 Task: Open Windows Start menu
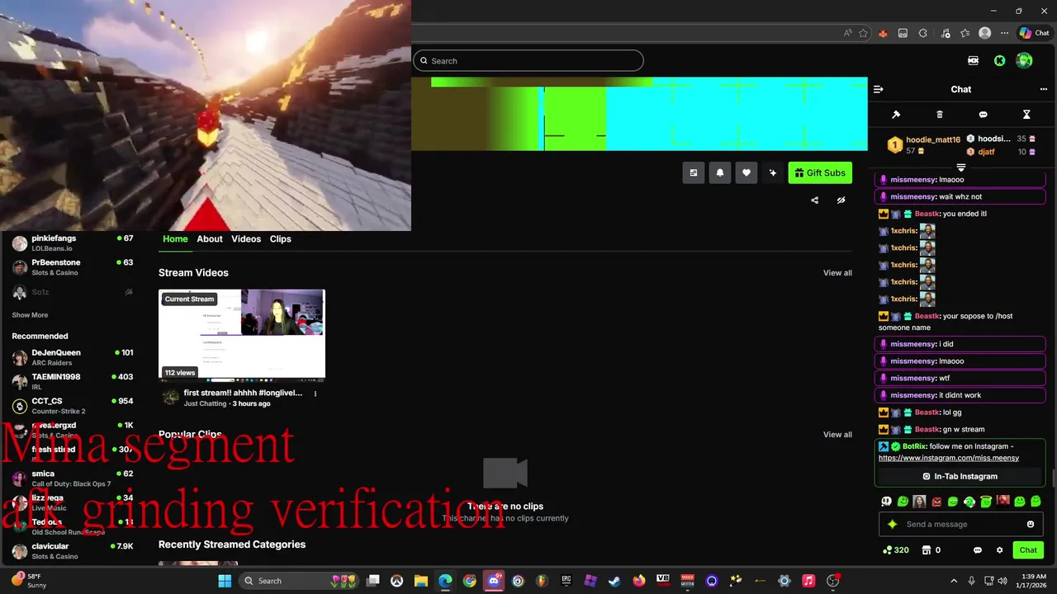[224, 581]
